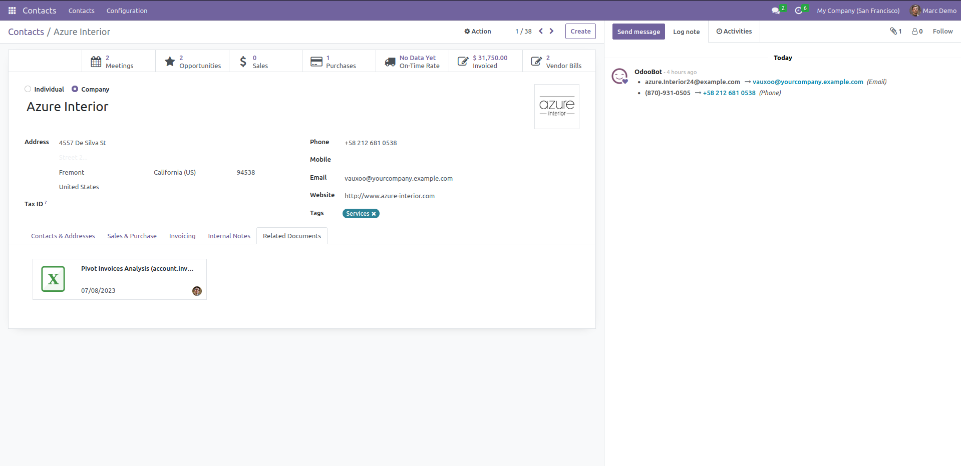Screen dimensions: 961x466
Task: Remove the Services tag
Action: pyautogui.click(x=374, y=214)
